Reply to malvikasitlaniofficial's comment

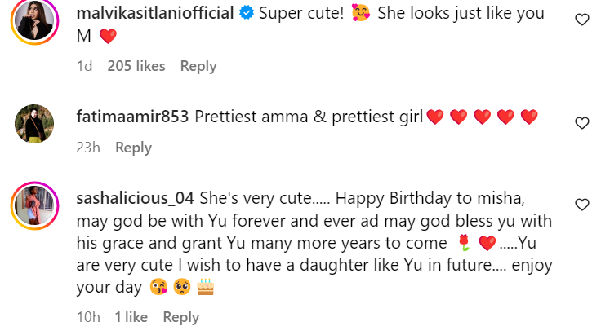(198, 66)
